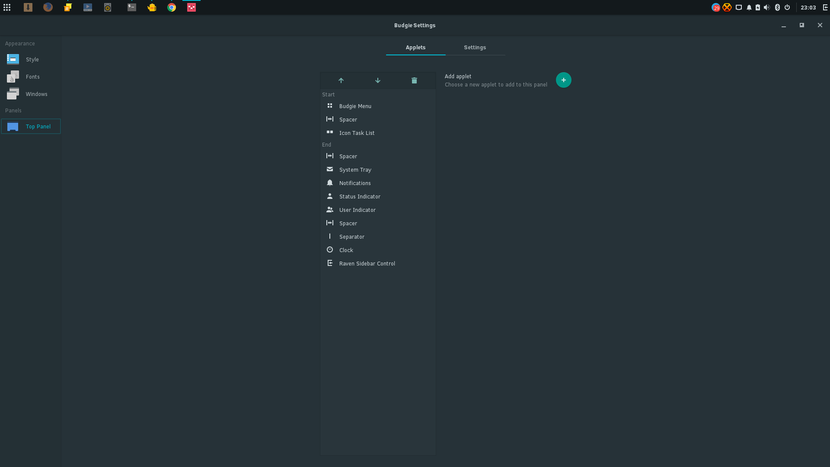Minimize the Budgie Settings window
This screenshot has height=467, width=830.
(x=783, y=26)
